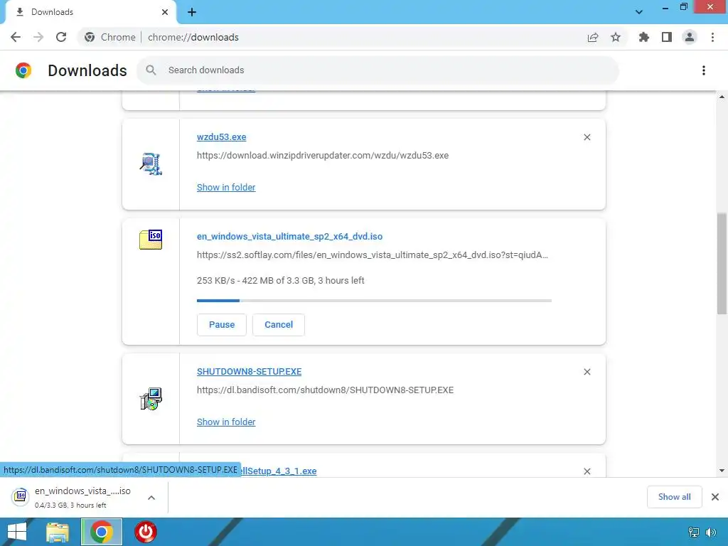
Task: Click the bandisoft.com source URL text
Action: [x=325, y=390]
